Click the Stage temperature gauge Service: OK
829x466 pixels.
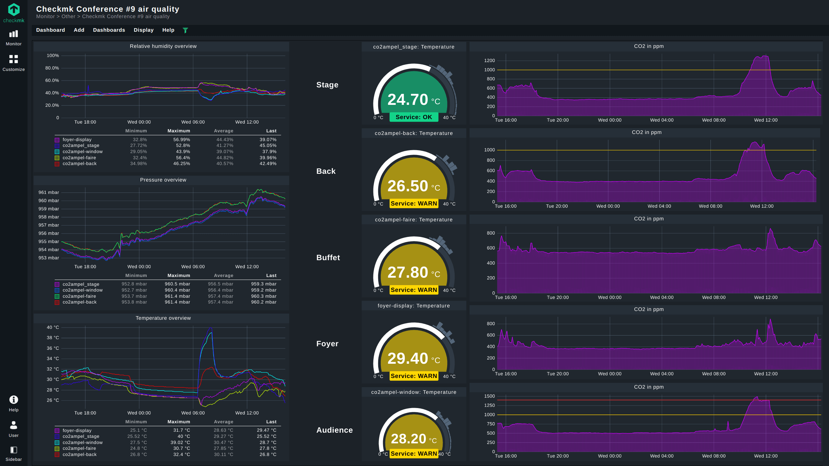414,117
